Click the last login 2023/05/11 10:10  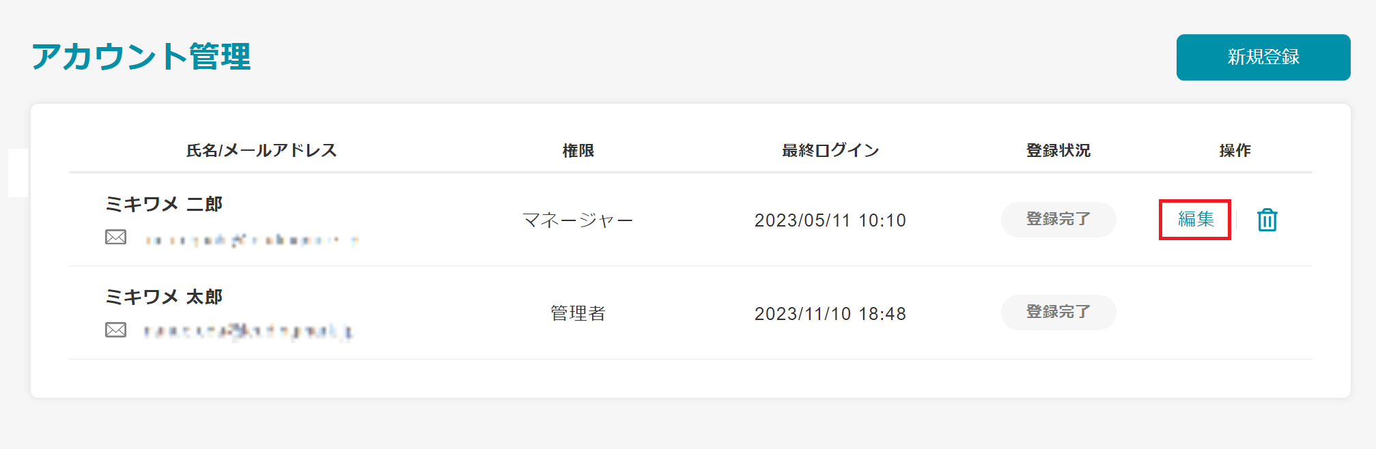coord(830,220)
